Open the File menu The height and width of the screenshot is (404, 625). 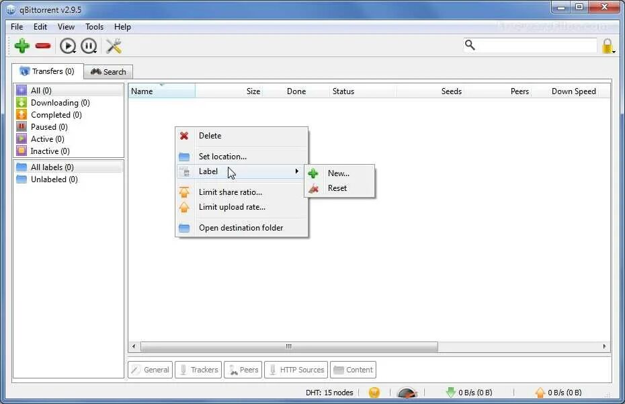click(17, 27)
